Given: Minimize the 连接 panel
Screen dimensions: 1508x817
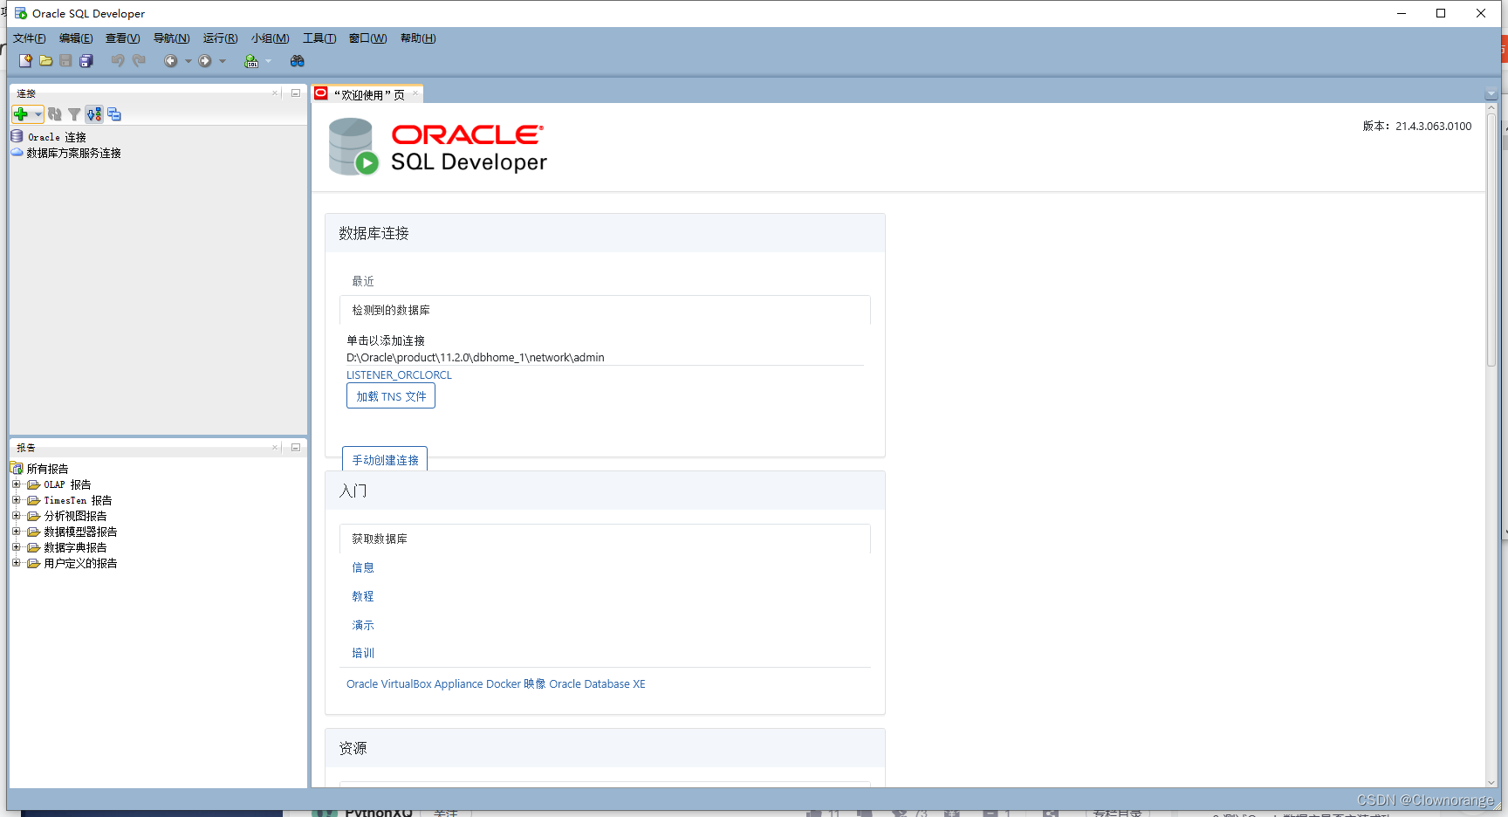Looking at the screenshot, I should click(296, 93).
